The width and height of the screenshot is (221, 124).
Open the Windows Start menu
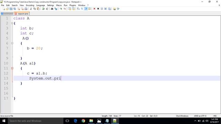(4, 121)
